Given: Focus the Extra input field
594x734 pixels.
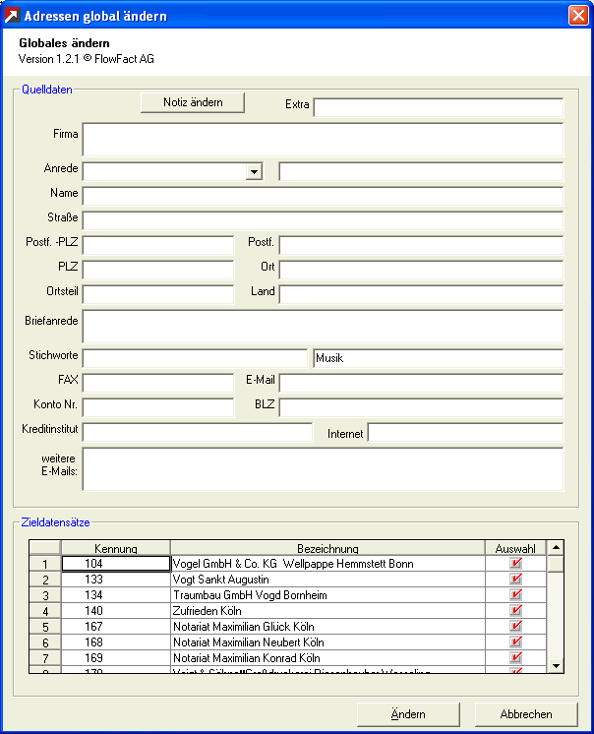Looking at the screenshot, I should click(x=439, y=107).
